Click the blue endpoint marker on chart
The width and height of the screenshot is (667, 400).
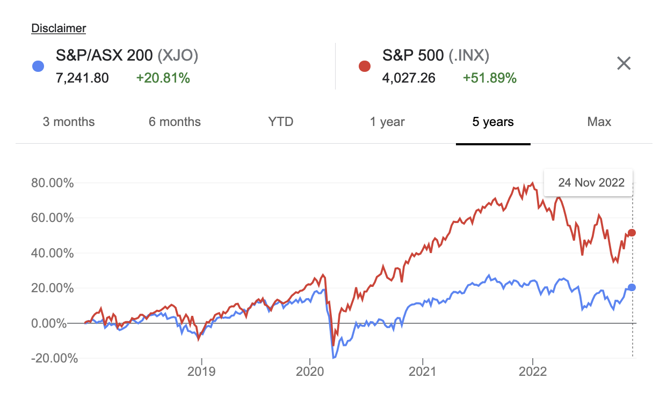tap(632, 287)
